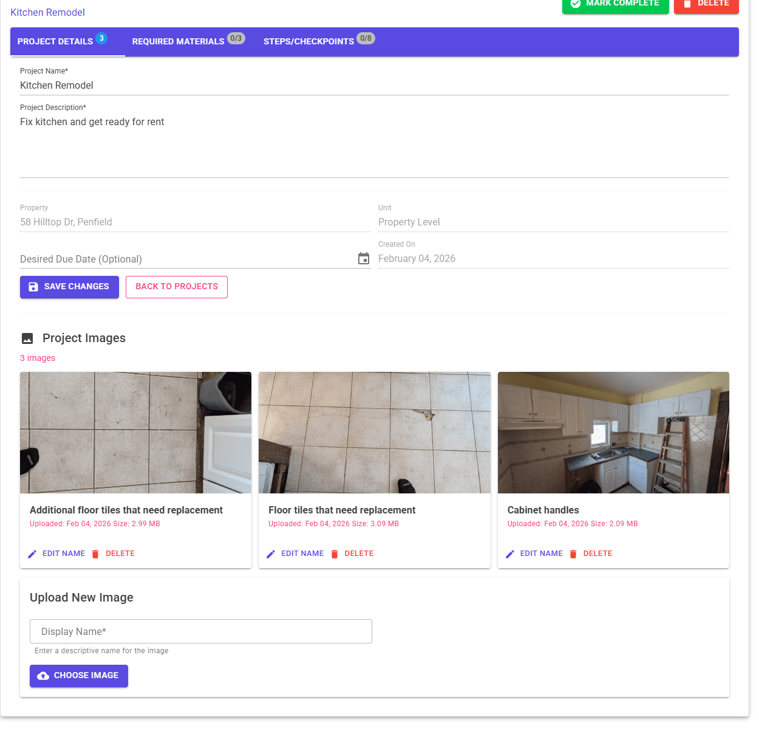Click Back to Projects
This screenshot has width=759, height=731.
pyautogui.click(x=176, y=287)
